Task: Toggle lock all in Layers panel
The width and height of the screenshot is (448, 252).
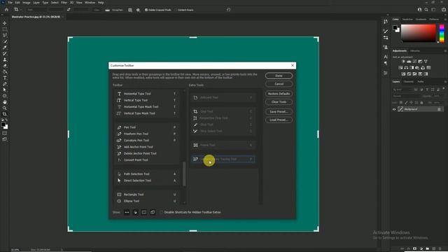Action: pos(421,103)
